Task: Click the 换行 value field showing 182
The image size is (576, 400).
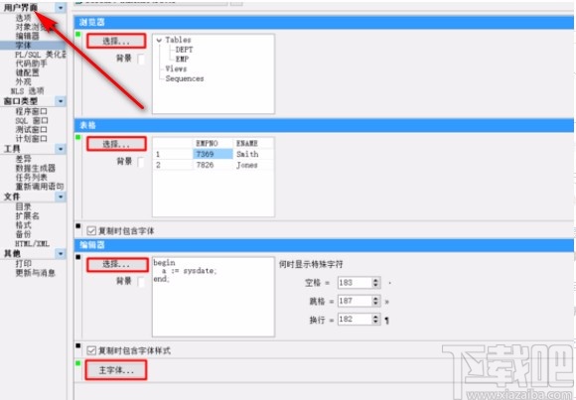Action: pyautogui.click(x=355, y=320)
